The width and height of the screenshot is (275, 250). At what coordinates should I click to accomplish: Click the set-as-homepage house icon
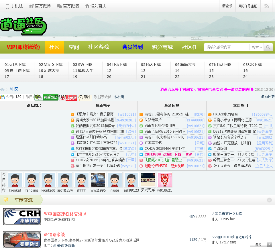click(87, 6)
